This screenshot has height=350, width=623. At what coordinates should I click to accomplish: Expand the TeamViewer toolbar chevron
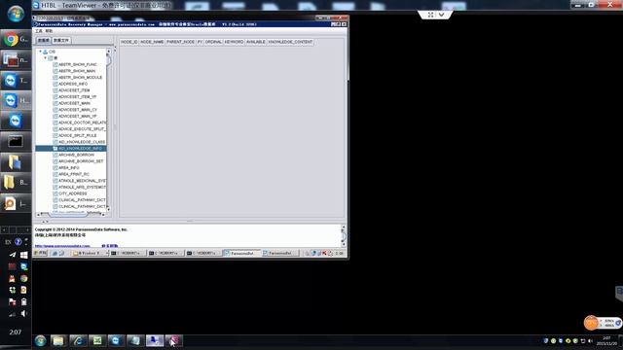point(441,15)
